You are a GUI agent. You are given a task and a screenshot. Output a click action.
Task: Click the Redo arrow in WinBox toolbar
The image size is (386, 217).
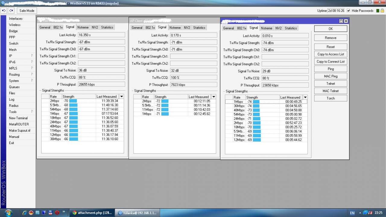11,11
